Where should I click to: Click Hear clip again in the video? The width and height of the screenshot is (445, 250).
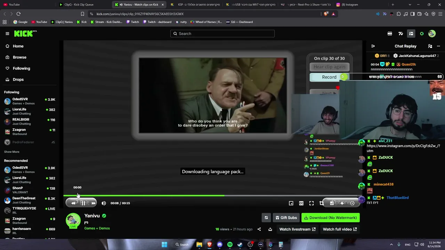pyautogui.click(x=329, y=67)
